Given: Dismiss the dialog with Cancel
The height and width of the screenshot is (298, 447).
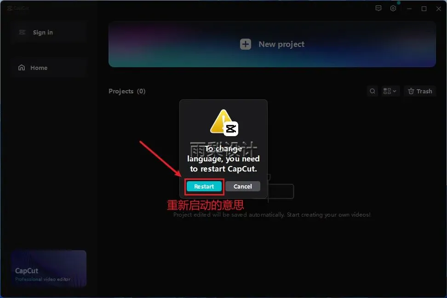Looking at the screenshot, I should click(x=243, y=187).
